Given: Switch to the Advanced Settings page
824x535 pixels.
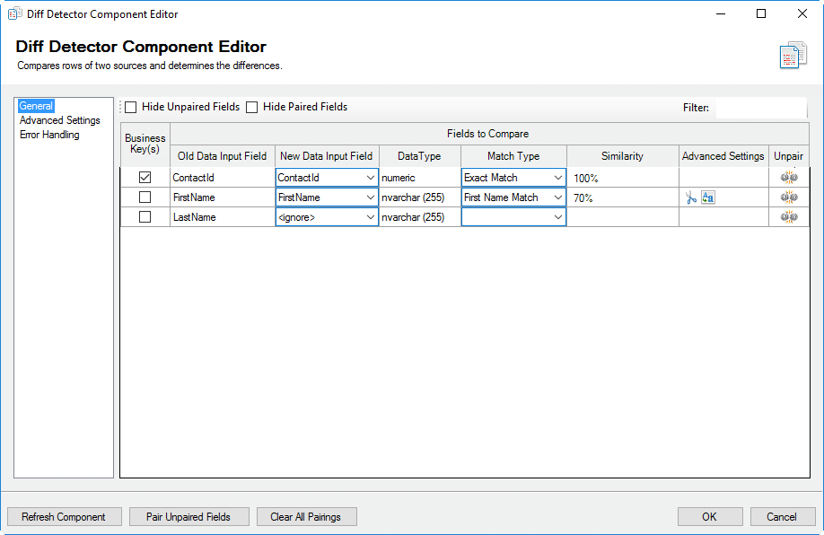Looking at the screenshot, I should pyautogui.click(x=59, y=119).
